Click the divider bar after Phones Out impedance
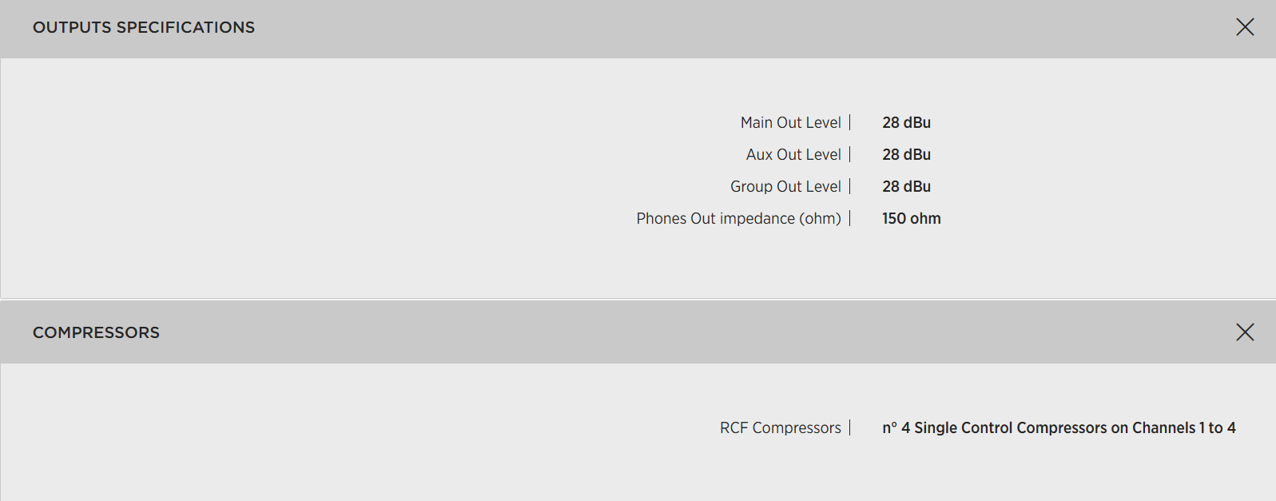This screenshot has width=1276, height=501. [x=850, y=218]
